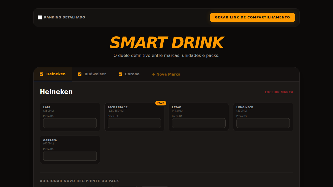The height and width of the screenshot is (187, 333).
Task: Click GERAR LINK DE COMPARTILHAMENTO
Action: point(252,17)
